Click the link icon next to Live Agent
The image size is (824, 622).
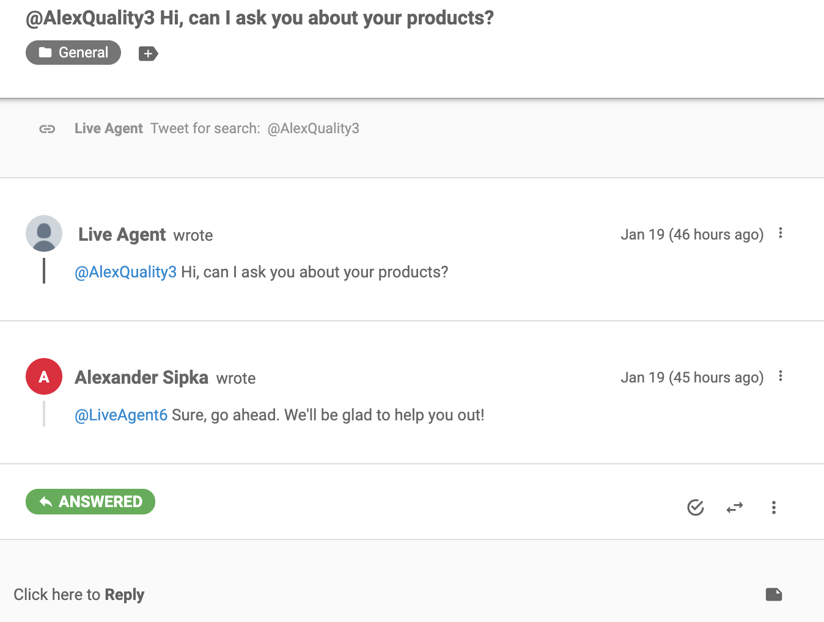46,128
